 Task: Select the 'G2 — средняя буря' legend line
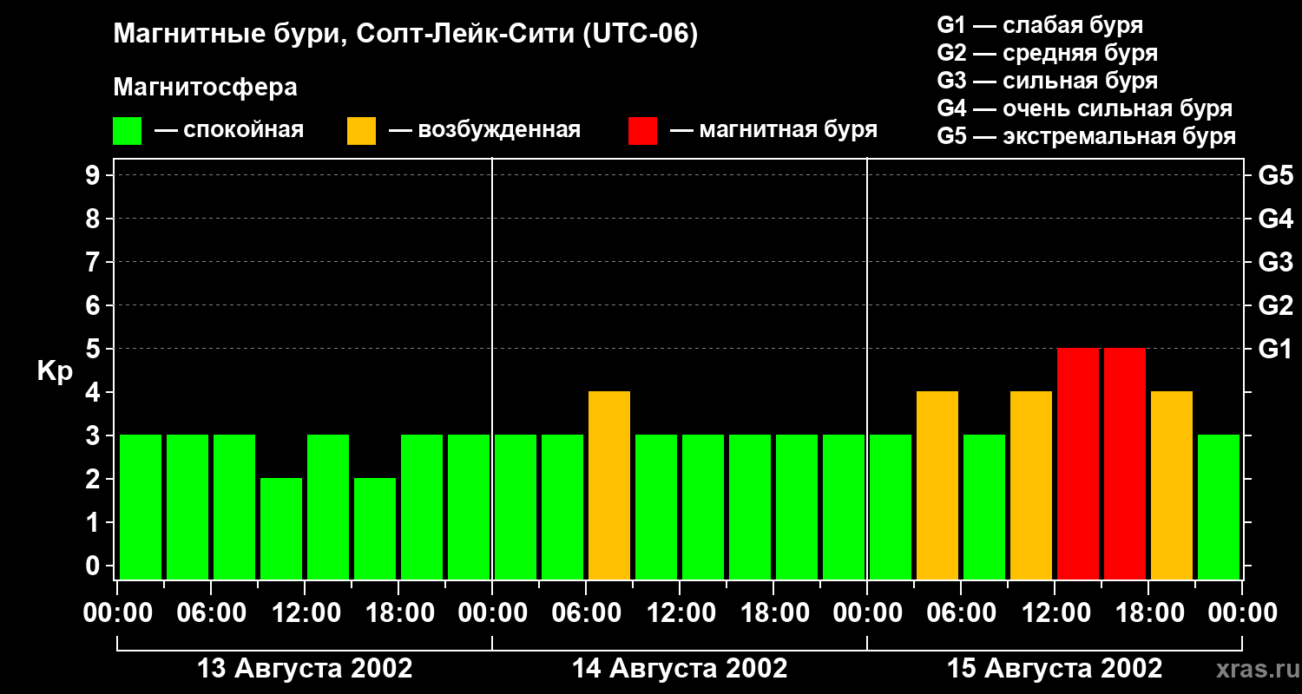click(1048, 53)
